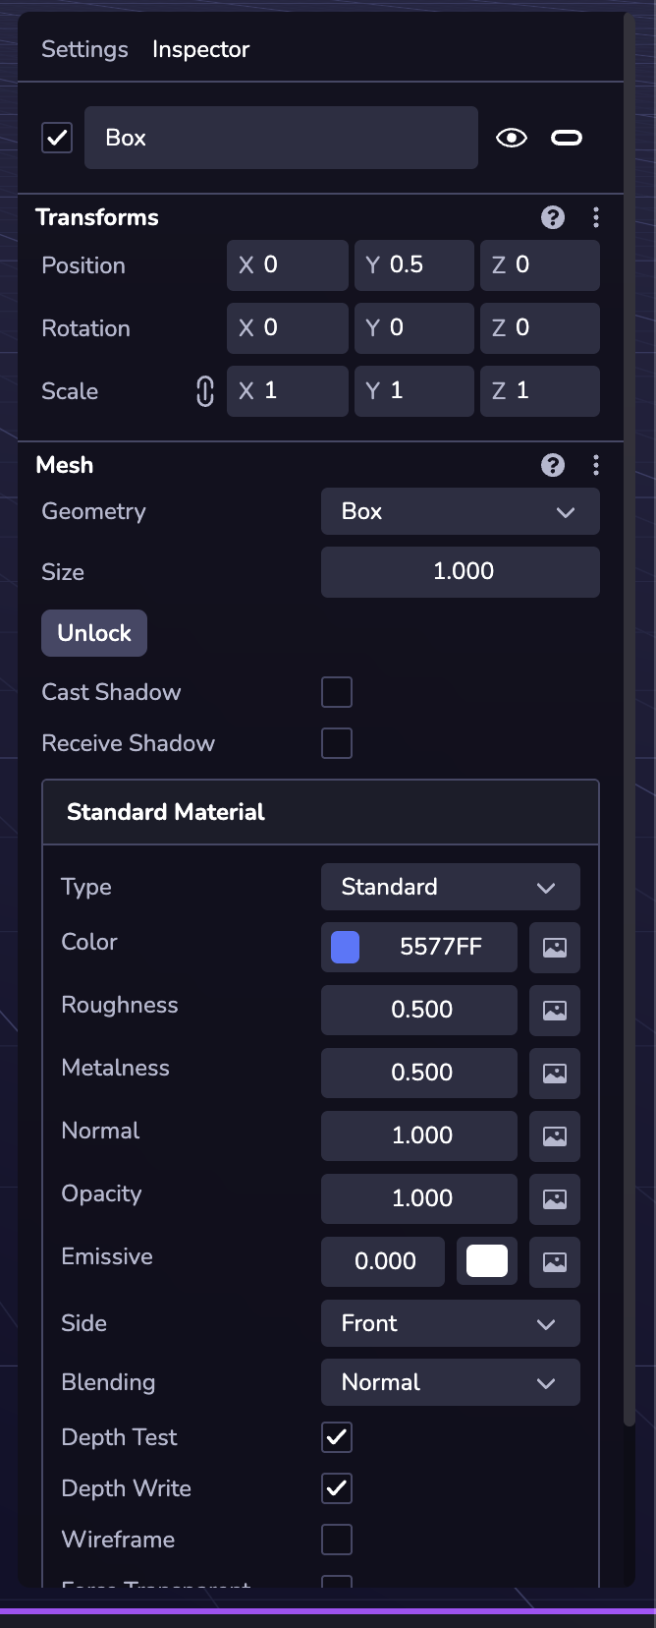Click the Emissive texture map image icon

(x=555, y=1262)
